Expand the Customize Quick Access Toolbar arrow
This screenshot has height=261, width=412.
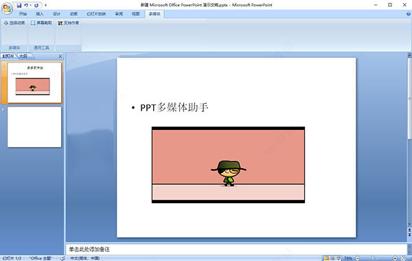click(45, 5)
